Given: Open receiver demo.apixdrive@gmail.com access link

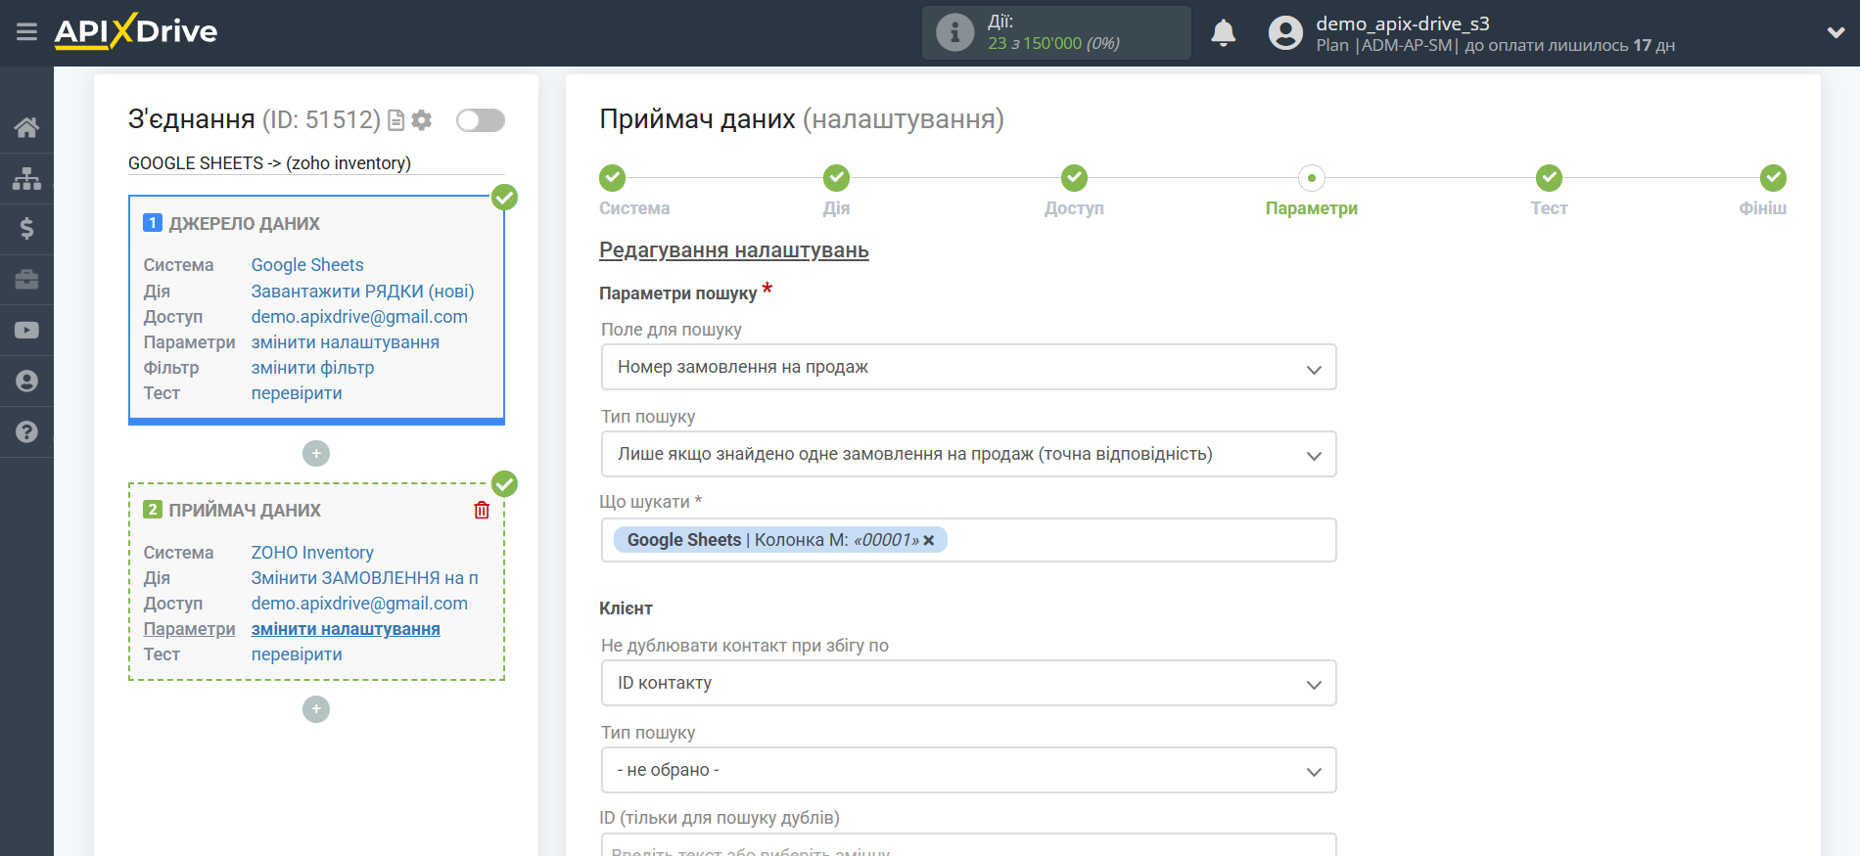Looking at the screenshot, I should 359,604.
